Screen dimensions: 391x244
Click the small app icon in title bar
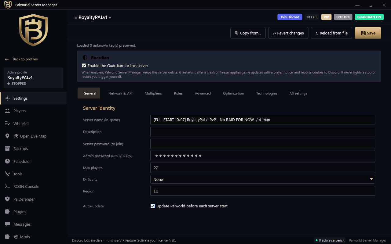click(x=8, y=5)
